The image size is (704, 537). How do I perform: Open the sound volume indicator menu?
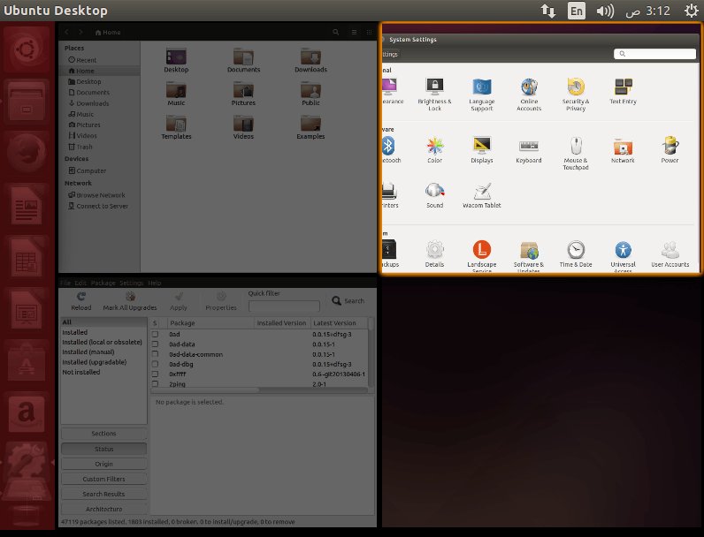[604, 11]
